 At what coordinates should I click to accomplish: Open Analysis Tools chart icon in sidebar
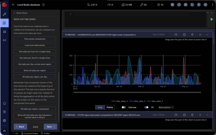pos(4,32)
